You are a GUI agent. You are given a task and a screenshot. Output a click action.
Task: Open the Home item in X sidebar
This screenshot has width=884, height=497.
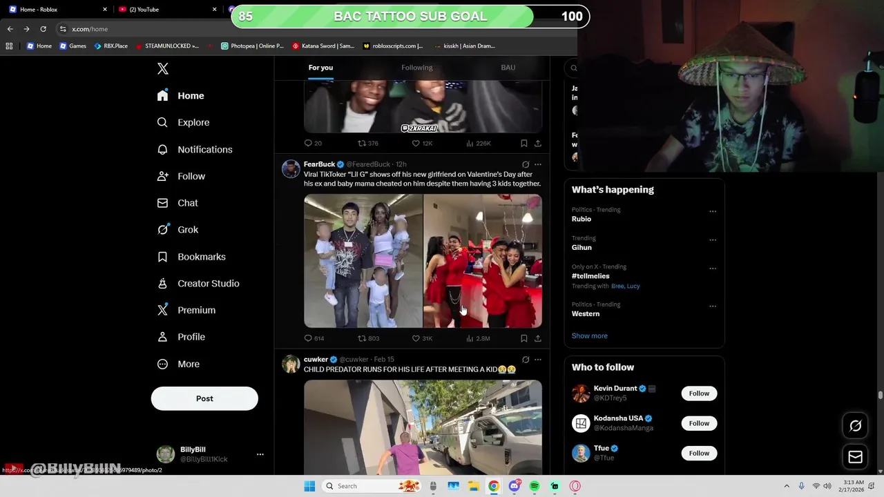[181, 96]
